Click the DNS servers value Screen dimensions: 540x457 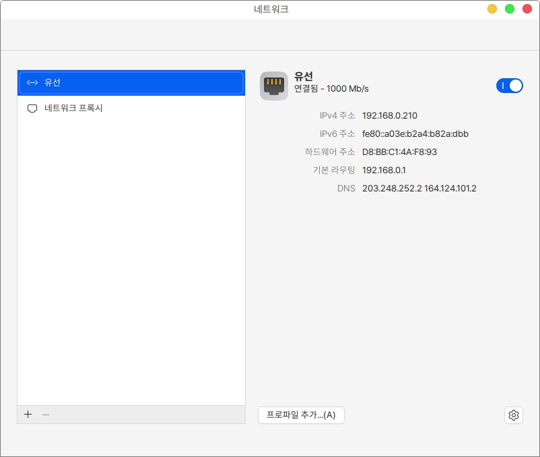(x=419, y=189)
